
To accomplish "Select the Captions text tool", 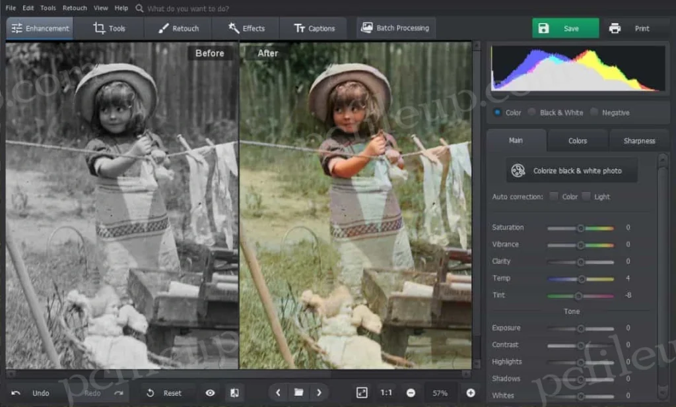I will coord(314,28).
